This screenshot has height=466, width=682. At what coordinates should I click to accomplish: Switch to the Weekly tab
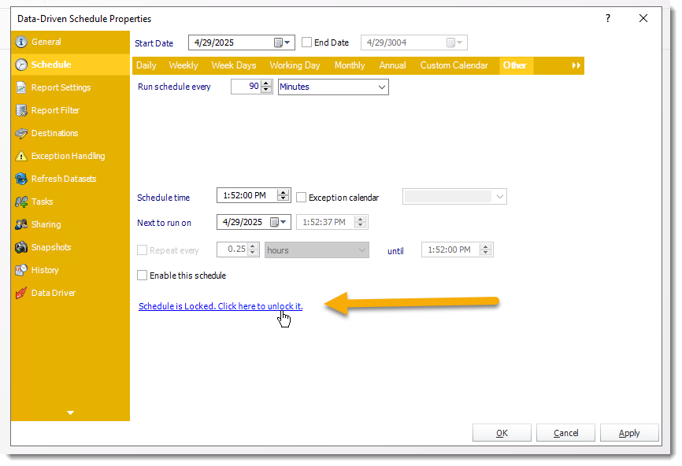pos(183,65)
